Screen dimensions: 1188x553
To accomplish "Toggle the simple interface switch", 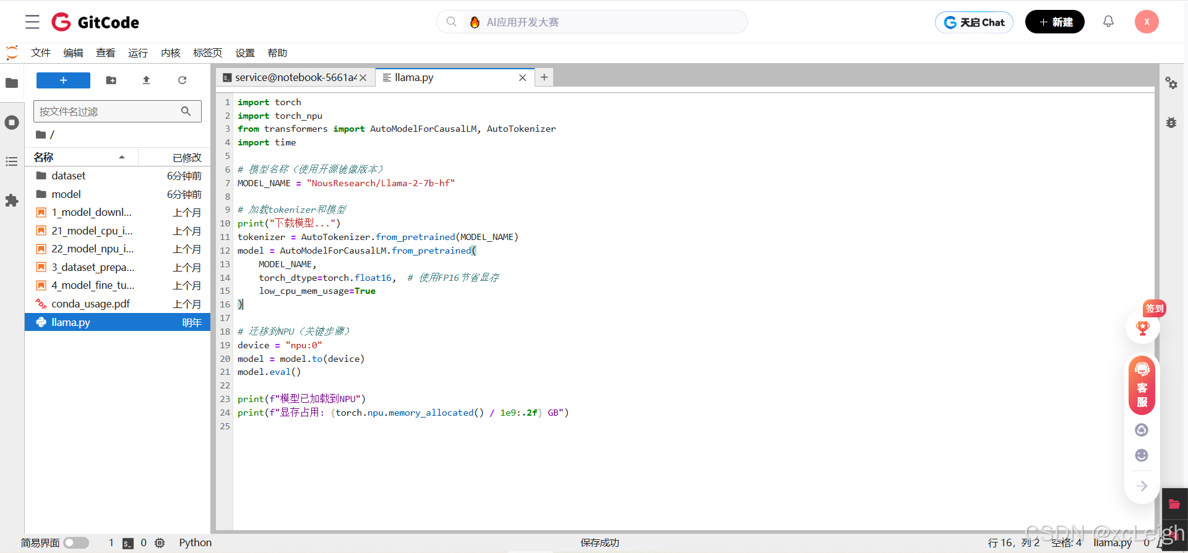I will tap(76, 543).
